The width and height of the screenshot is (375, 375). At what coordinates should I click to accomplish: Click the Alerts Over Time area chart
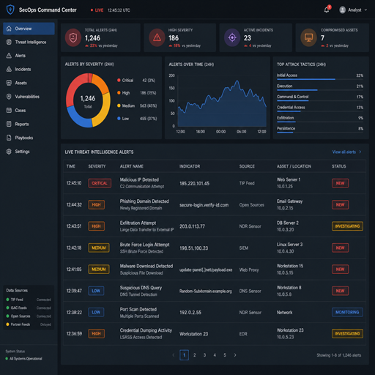(222, 103)
